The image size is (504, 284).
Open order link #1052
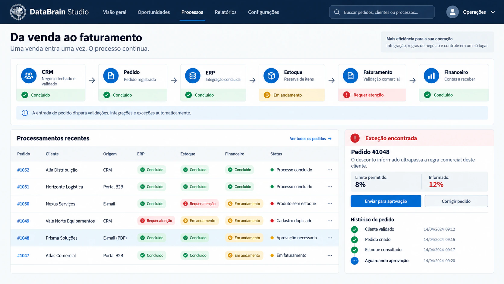click(x=23, y=170)
